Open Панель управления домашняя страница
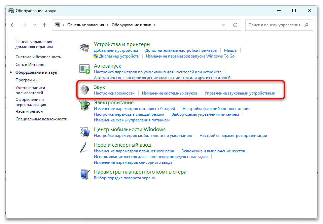323x224 pixels. point(36,44)
